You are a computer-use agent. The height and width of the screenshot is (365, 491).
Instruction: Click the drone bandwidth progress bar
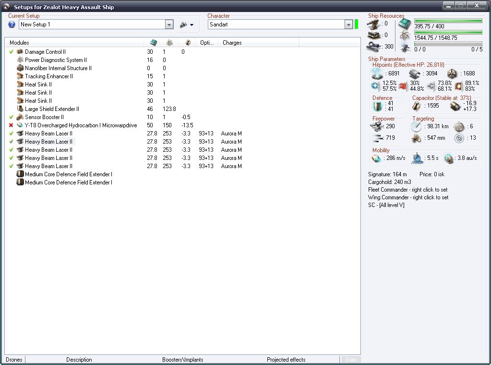point(448,44)
